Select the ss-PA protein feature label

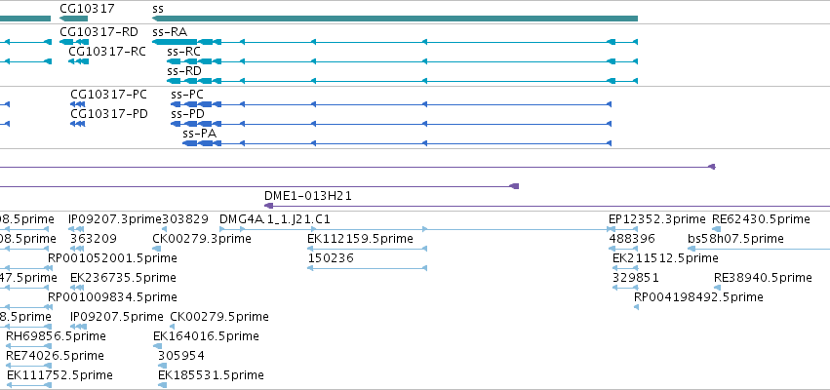[x=200, y=134]
